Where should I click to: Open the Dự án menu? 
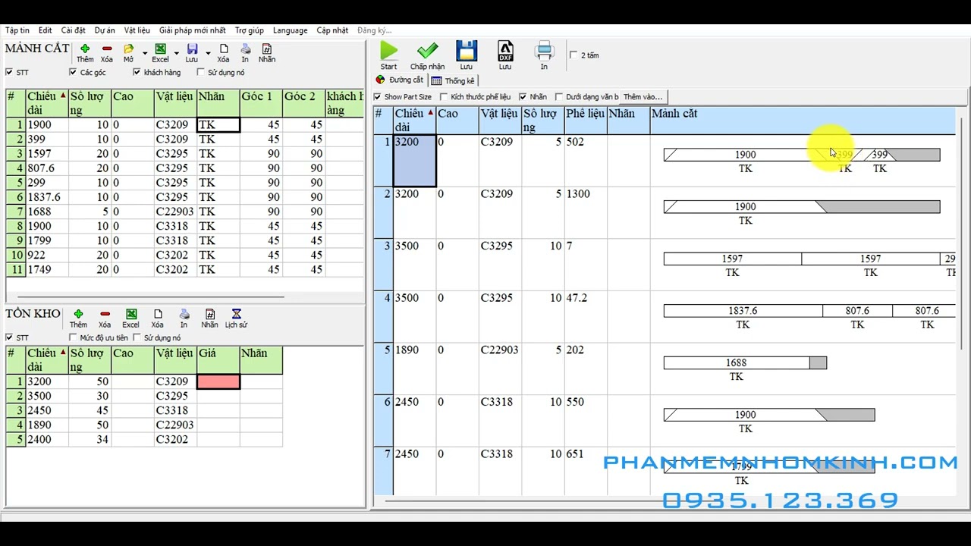click(105, 30)
